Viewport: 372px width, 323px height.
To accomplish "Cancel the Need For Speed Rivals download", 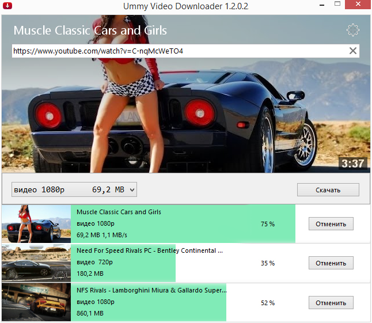I will [331, 263].
